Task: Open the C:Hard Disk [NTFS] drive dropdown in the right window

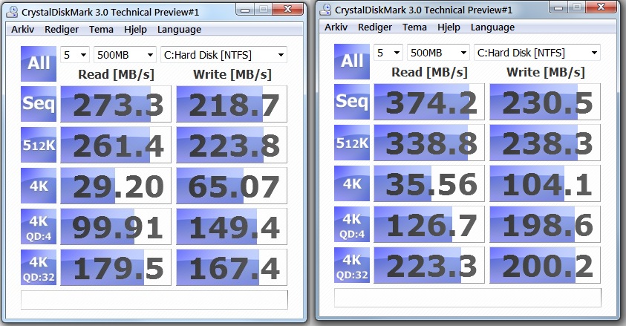Action: click(x=537, y=53)
